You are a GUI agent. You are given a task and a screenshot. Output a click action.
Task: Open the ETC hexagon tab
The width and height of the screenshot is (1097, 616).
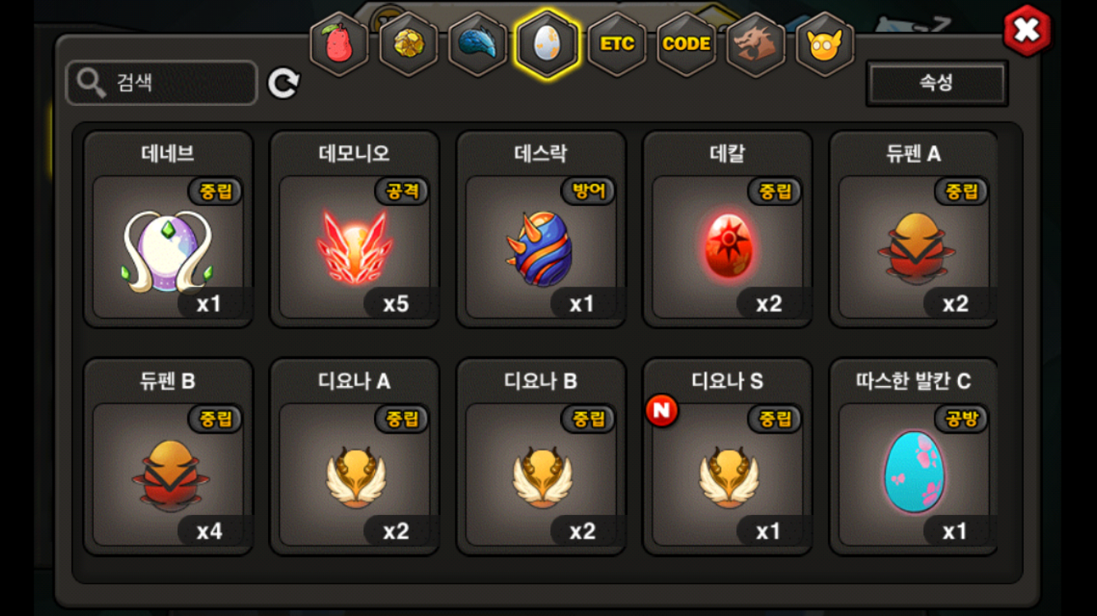(617, 44)
